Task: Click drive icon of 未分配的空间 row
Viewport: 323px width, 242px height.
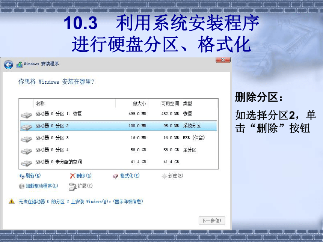Action: 26,163
